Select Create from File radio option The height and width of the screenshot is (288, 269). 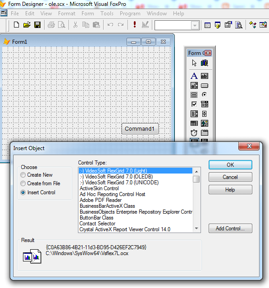click(40, 183)
